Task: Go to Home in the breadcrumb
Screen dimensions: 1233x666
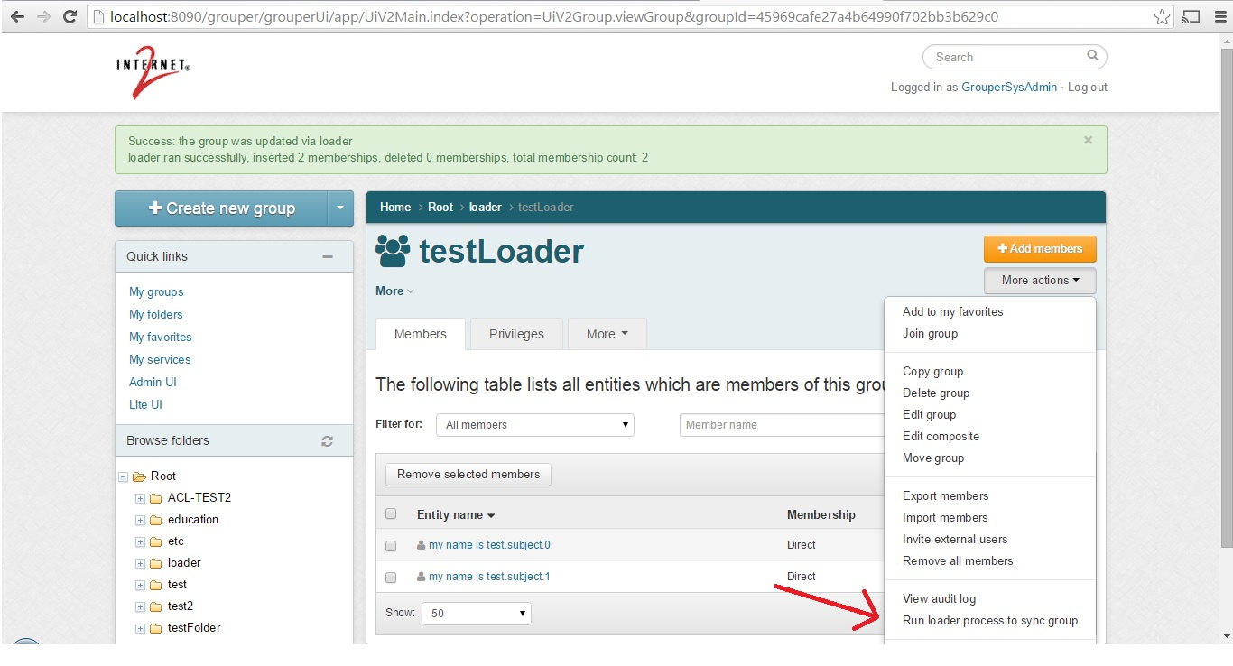Action: click(x=395, y=208)
